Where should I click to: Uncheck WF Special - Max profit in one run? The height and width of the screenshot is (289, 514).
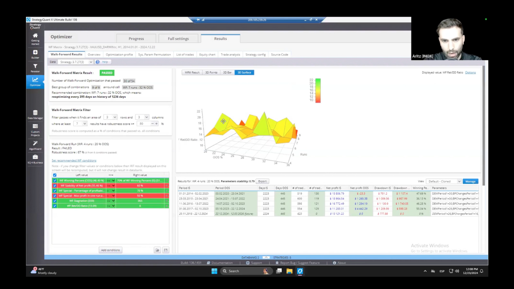55,196
